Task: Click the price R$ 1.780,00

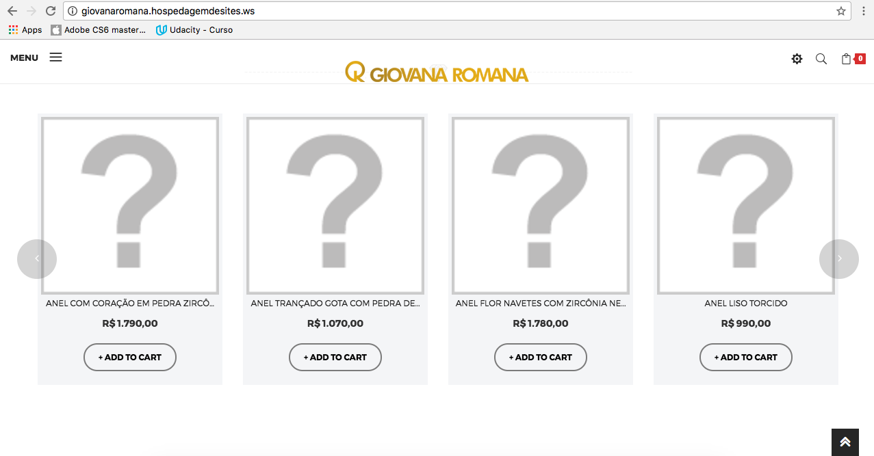Action: (541, 324)
